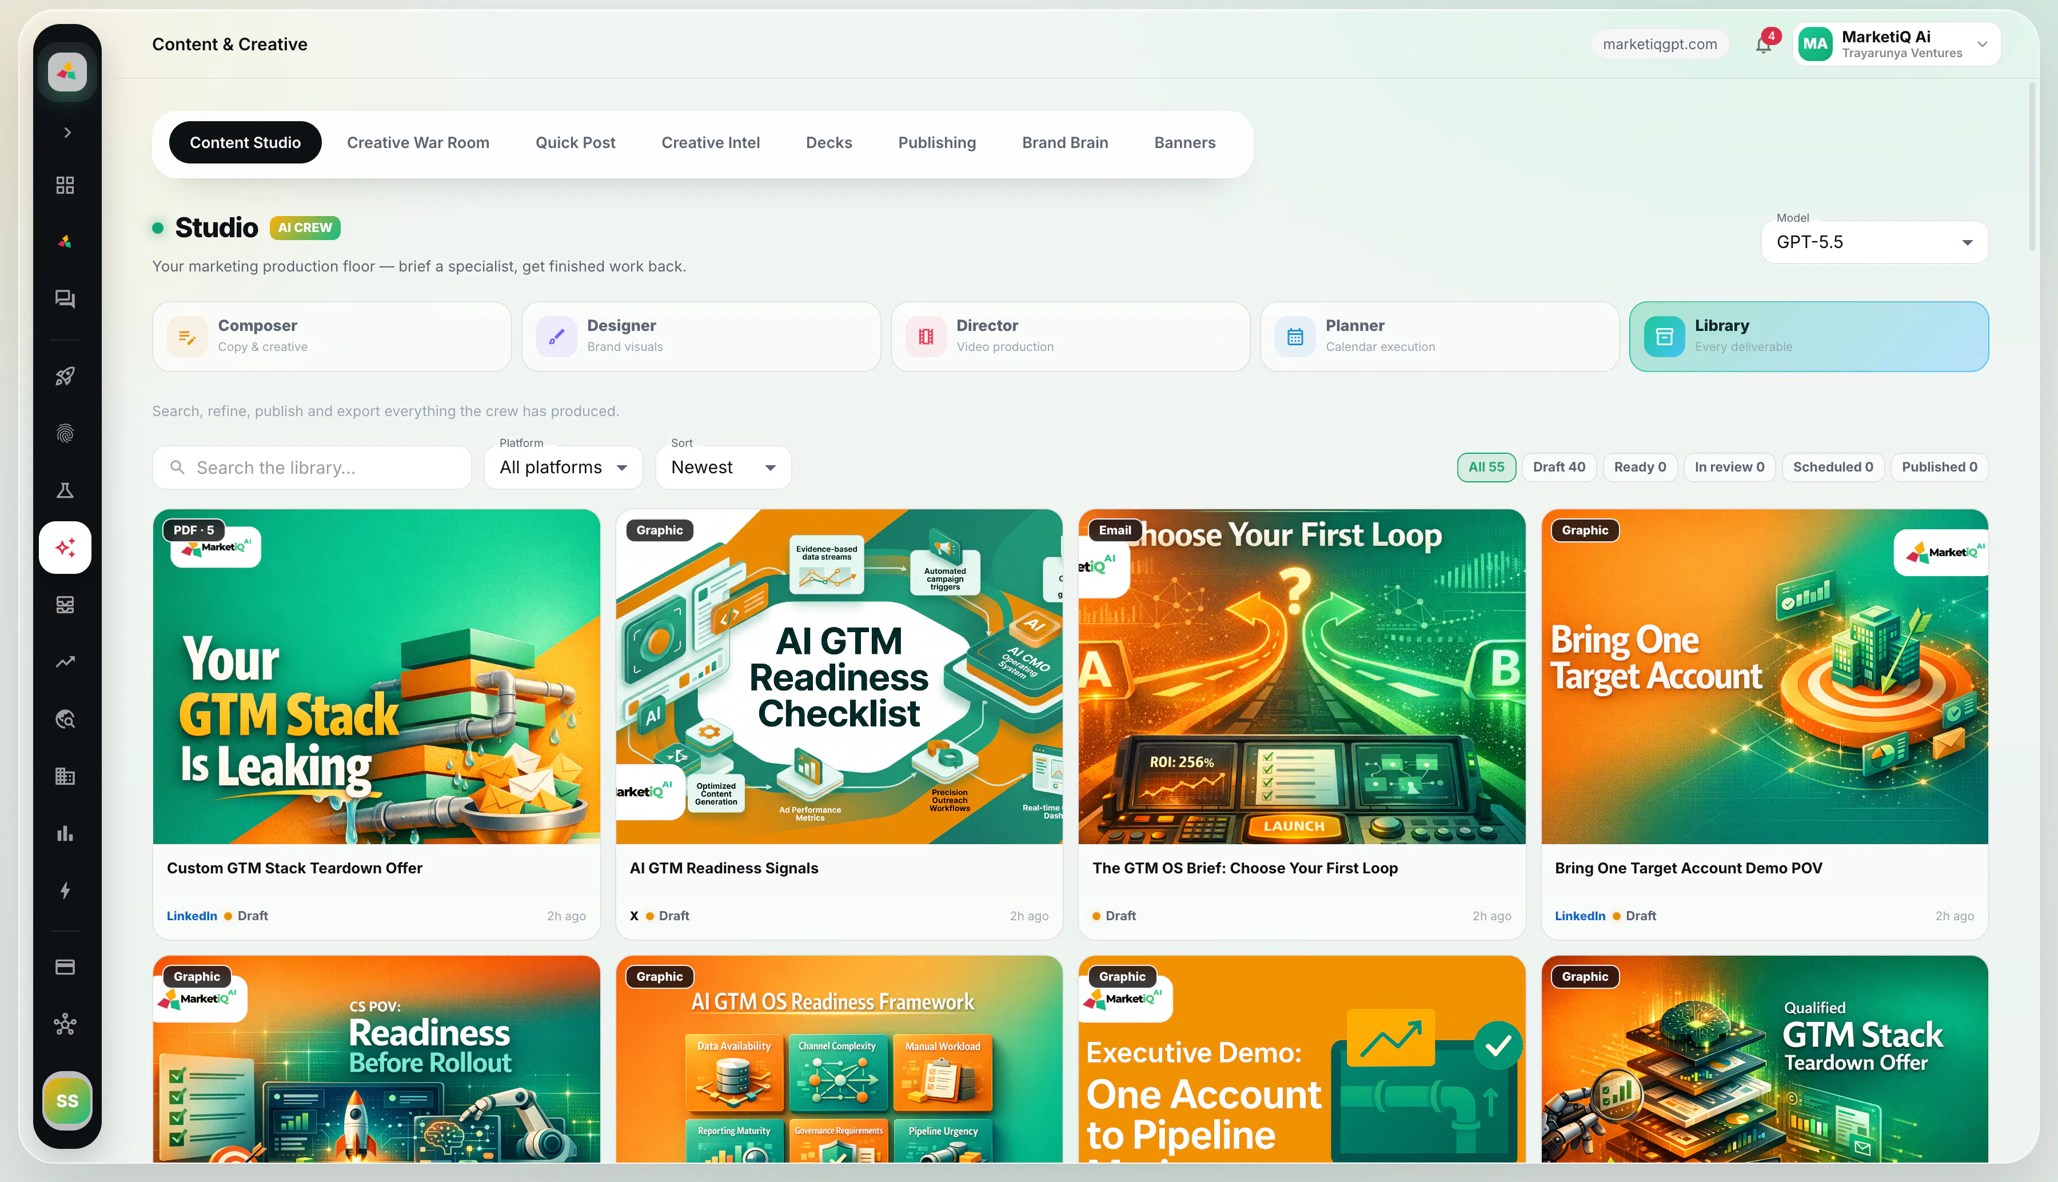Open the trending-up arrow icon in sidebar

(x=65, y=662)
